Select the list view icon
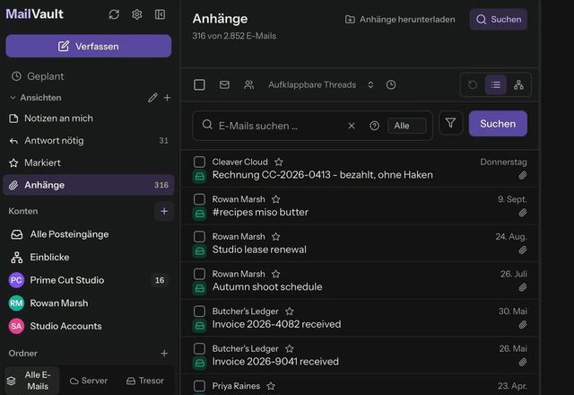Image resolution: width=574 pixels, height=395 pixels. 496,84
